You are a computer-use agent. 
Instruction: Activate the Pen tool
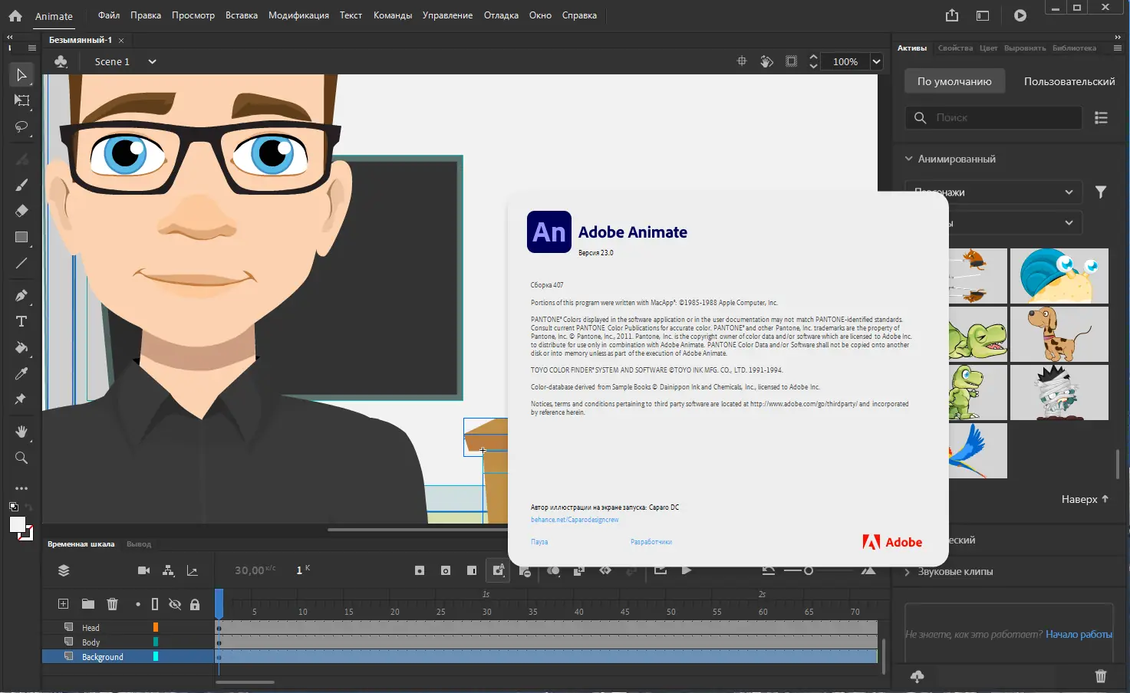point(21,295)
